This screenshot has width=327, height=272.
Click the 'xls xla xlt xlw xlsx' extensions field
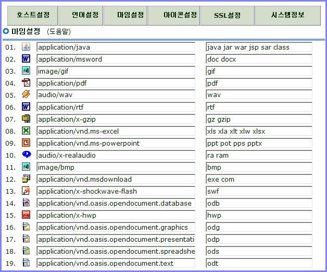259,131
